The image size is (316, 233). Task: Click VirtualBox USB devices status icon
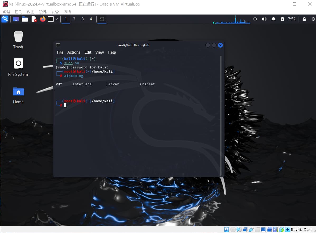[x=251, y=230]
